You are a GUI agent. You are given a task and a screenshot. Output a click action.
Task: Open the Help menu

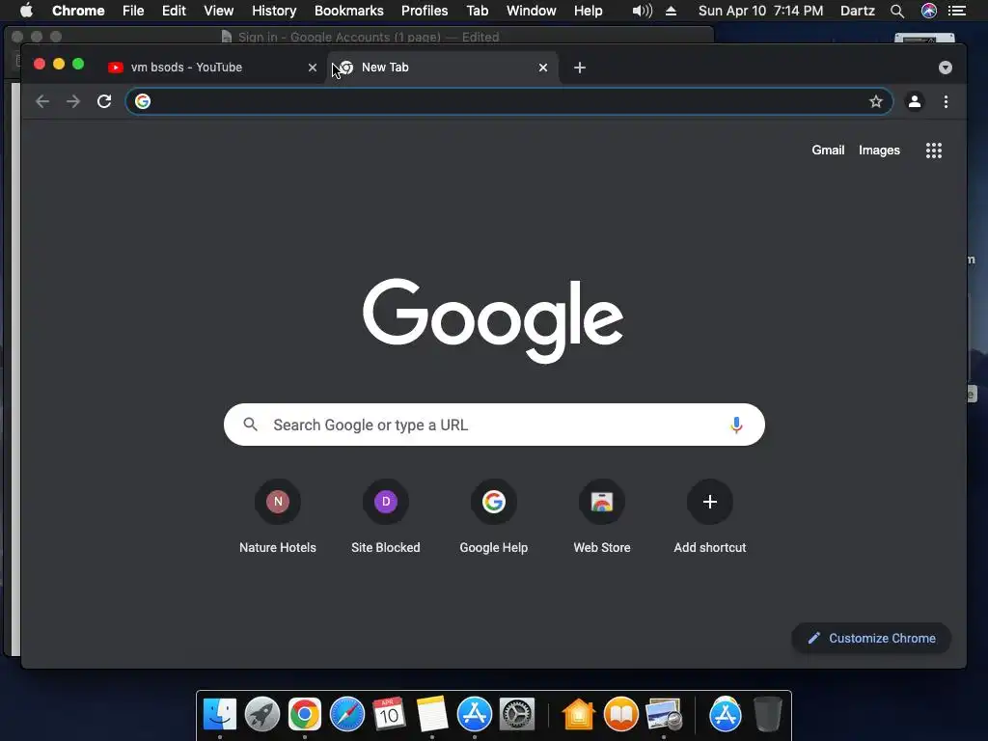coord(588,11)
